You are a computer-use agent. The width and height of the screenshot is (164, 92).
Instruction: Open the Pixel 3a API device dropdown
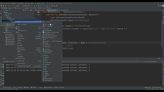point(27,6)
